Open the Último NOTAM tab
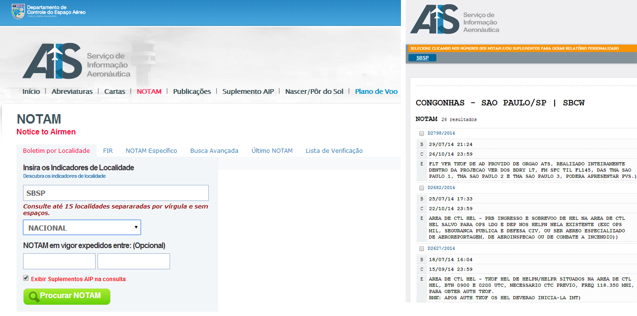Viewport: 637px width, 316px height. click(272, 150)
